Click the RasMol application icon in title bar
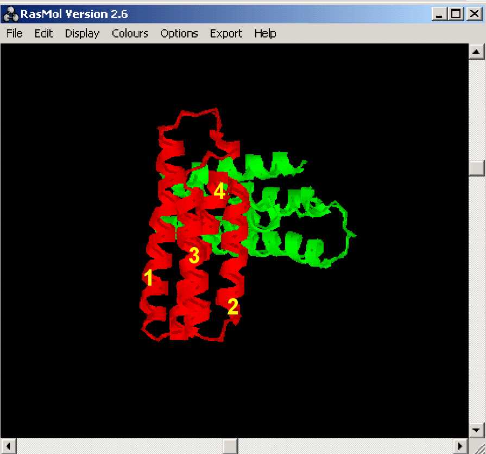 tap(10, 14)
